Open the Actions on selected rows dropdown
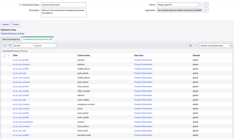The height and width of the screenshot is (139, 234). [x=215, y=45]
